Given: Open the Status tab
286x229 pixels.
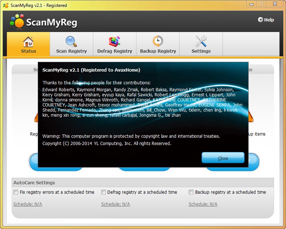Looking at the screenshot, I should 28,44.
